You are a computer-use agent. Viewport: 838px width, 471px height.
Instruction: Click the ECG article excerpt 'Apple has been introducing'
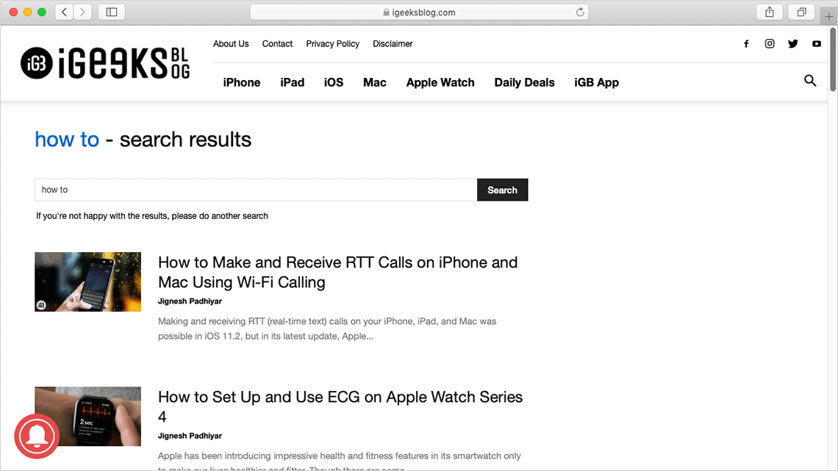click(340, 462)
